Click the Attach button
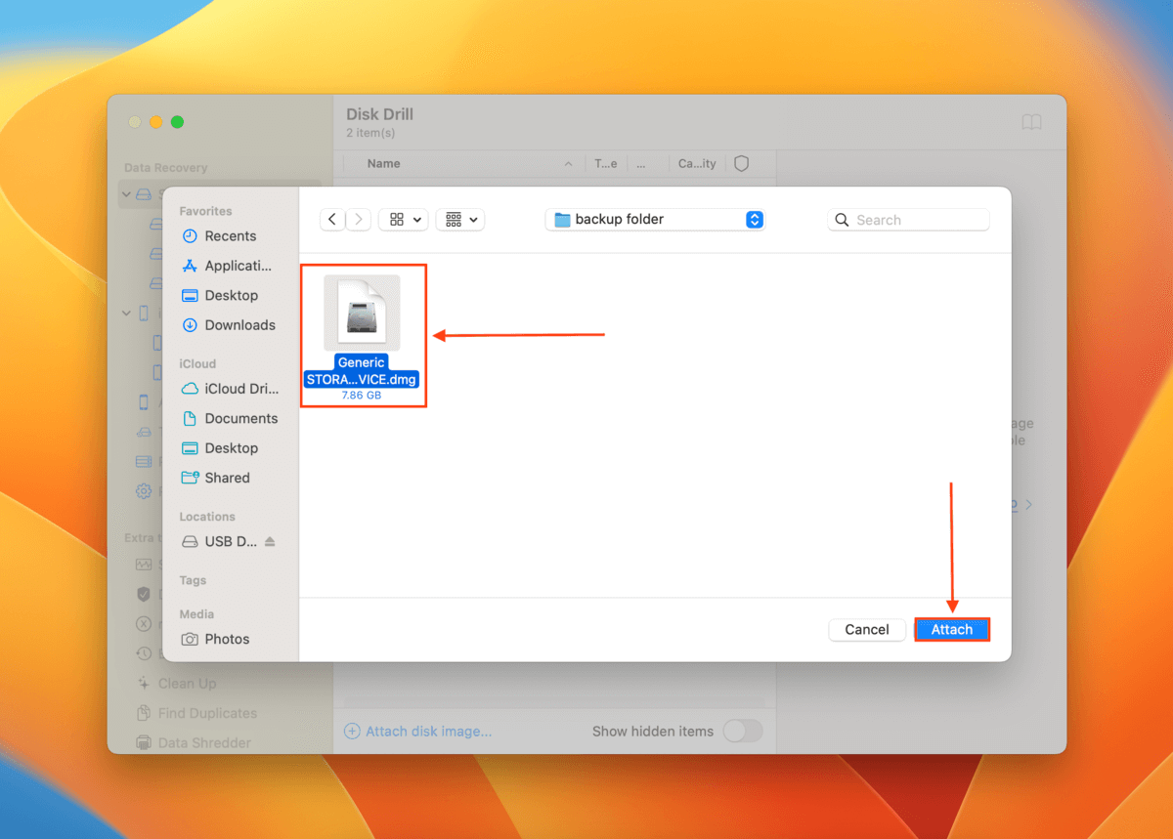This screenshot has height=839, width=1173. coord(952,630)
